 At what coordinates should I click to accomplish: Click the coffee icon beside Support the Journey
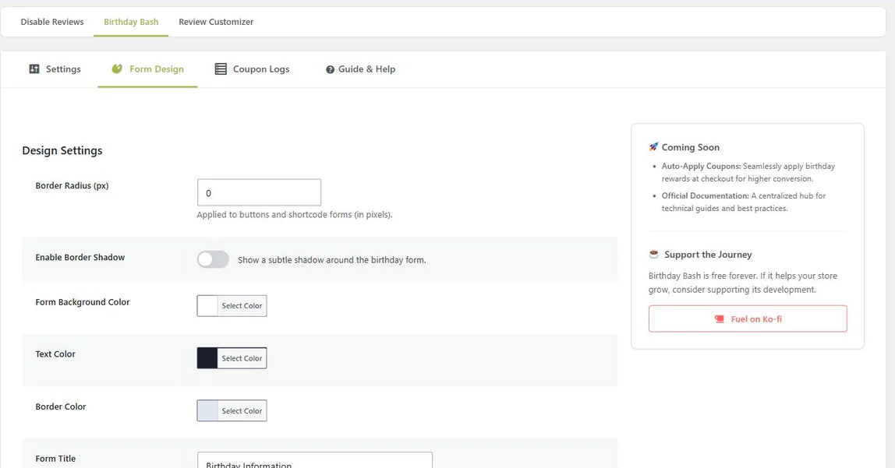[653, 254]
